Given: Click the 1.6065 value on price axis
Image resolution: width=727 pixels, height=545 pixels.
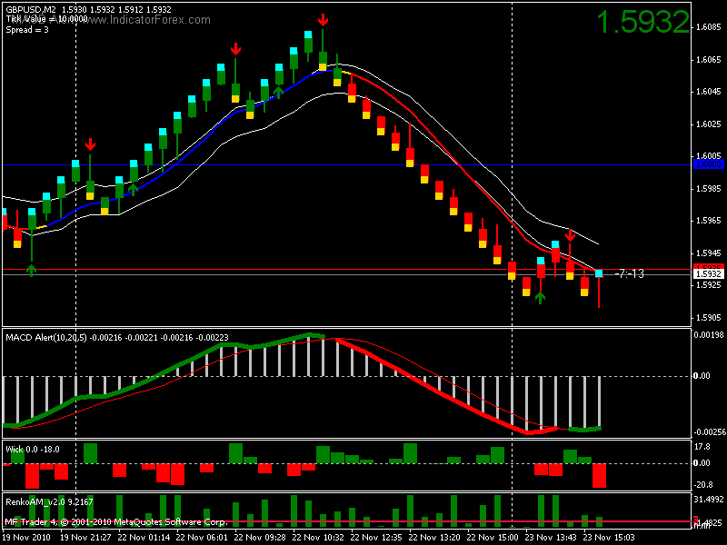Looking at the screenshot, I should pyautogui.click(x=709, y=60).
